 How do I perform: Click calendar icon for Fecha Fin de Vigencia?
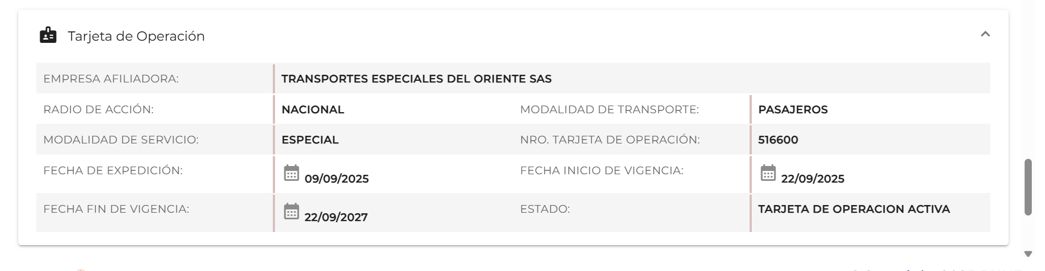[x=291, y=212]
